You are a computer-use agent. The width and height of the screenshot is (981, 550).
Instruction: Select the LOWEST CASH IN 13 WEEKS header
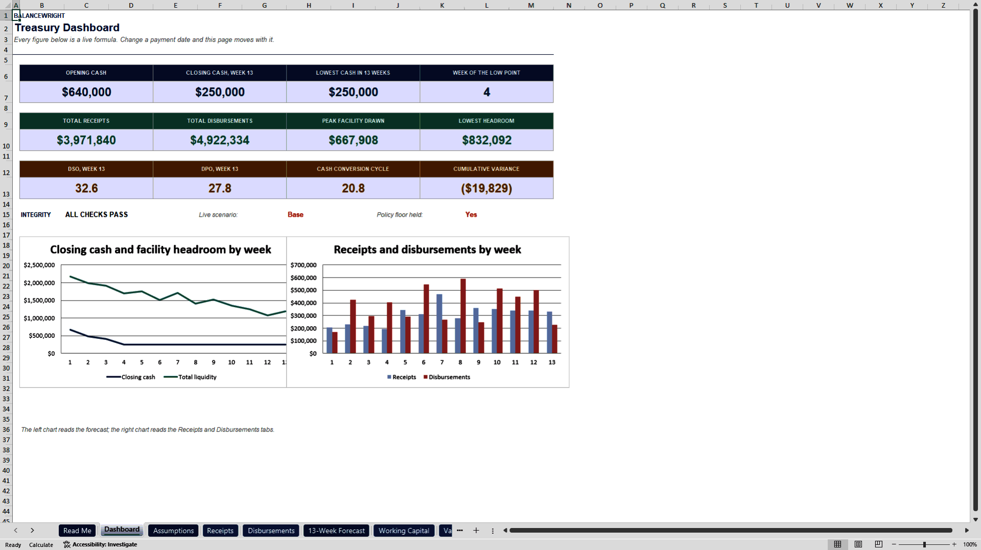(353, 73)
